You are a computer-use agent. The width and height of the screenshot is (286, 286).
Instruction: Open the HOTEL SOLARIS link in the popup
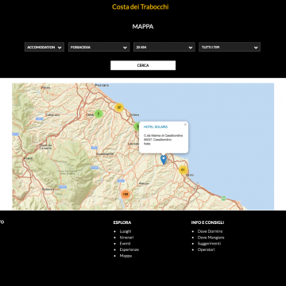[x=156, y=127]
